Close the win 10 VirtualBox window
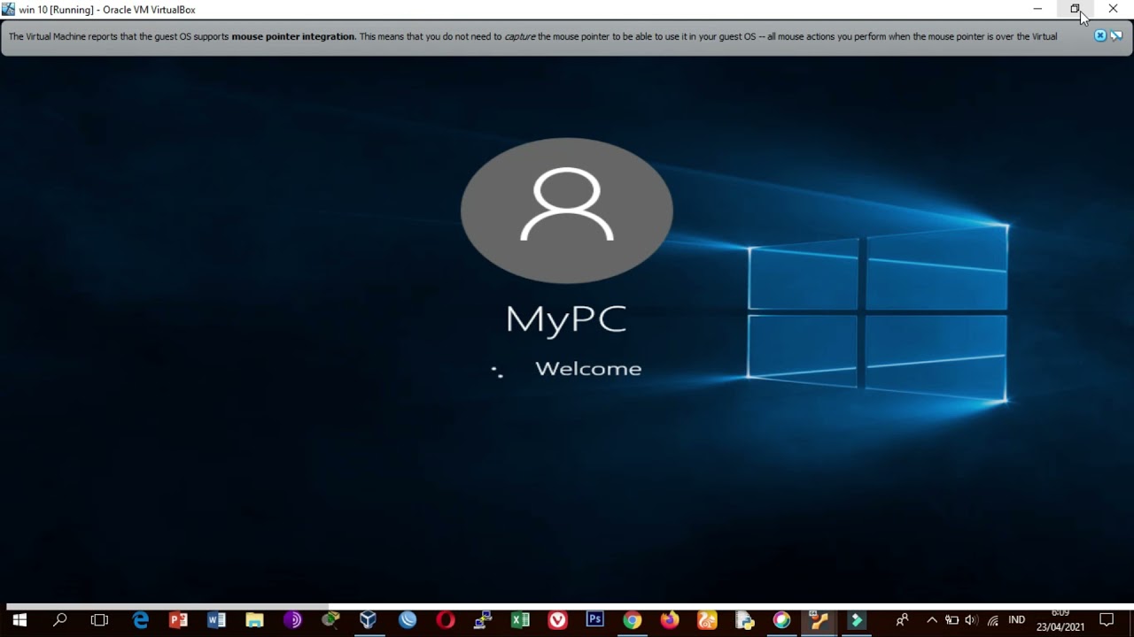 coord(1113,9)
